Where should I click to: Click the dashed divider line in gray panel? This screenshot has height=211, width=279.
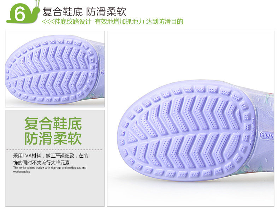pyautogui.click(x=54, y=150)
